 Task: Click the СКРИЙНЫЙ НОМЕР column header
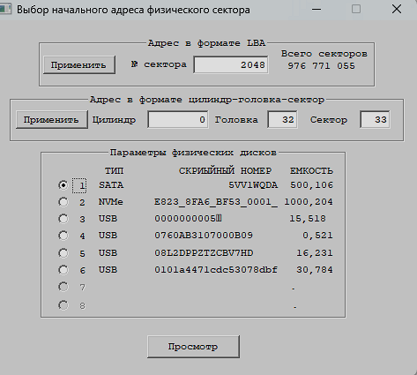(226, 171)
